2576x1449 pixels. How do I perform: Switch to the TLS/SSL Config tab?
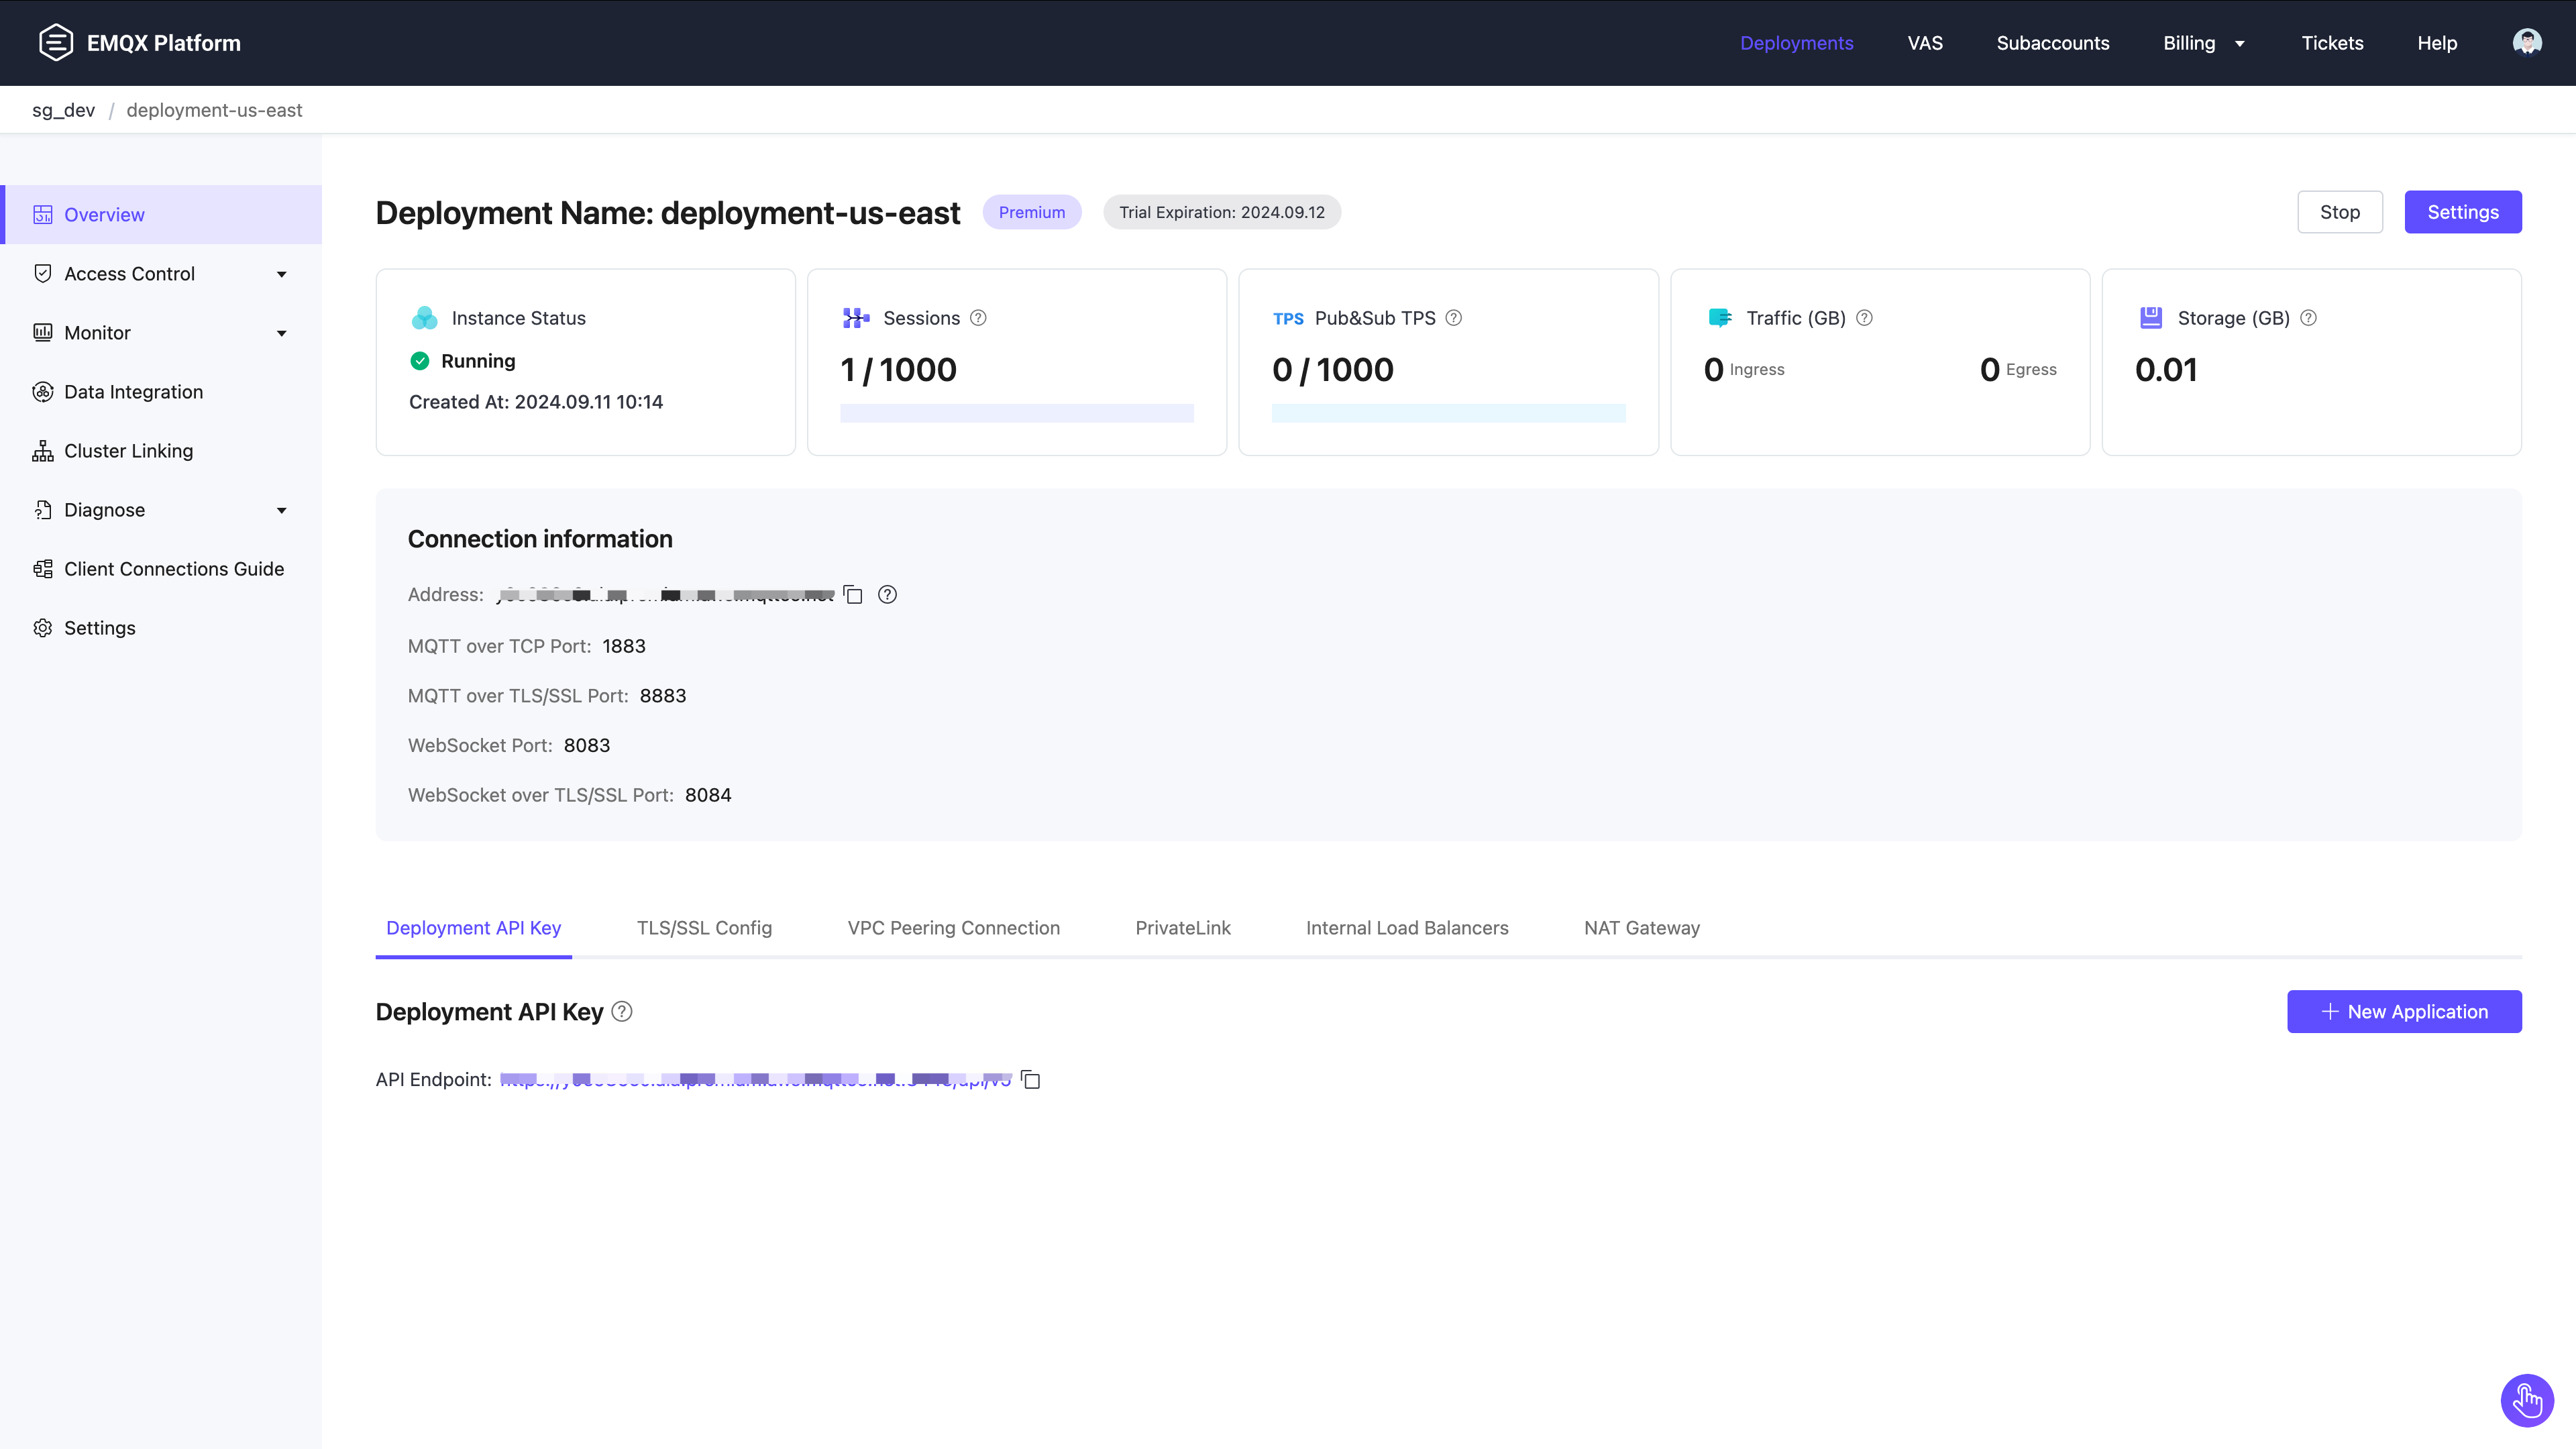pyautogui.click(x=704, y=928)
